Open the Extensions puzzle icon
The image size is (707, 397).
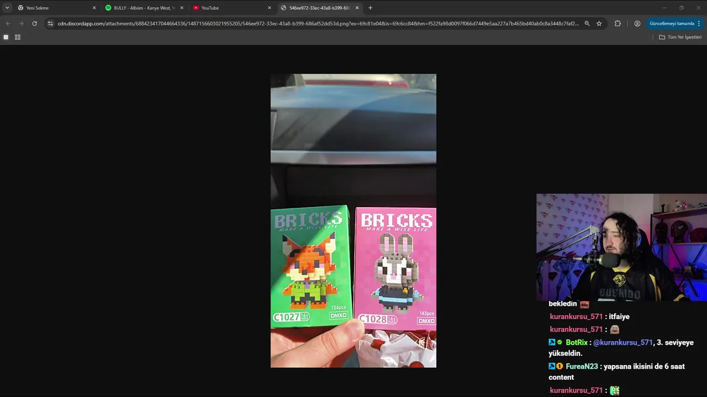tap(618, 24)
